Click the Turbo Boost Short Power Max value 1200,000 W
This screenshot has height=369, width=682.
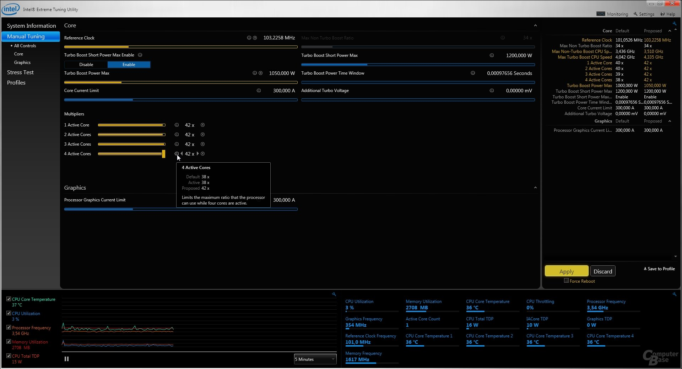tap(519, 55)
